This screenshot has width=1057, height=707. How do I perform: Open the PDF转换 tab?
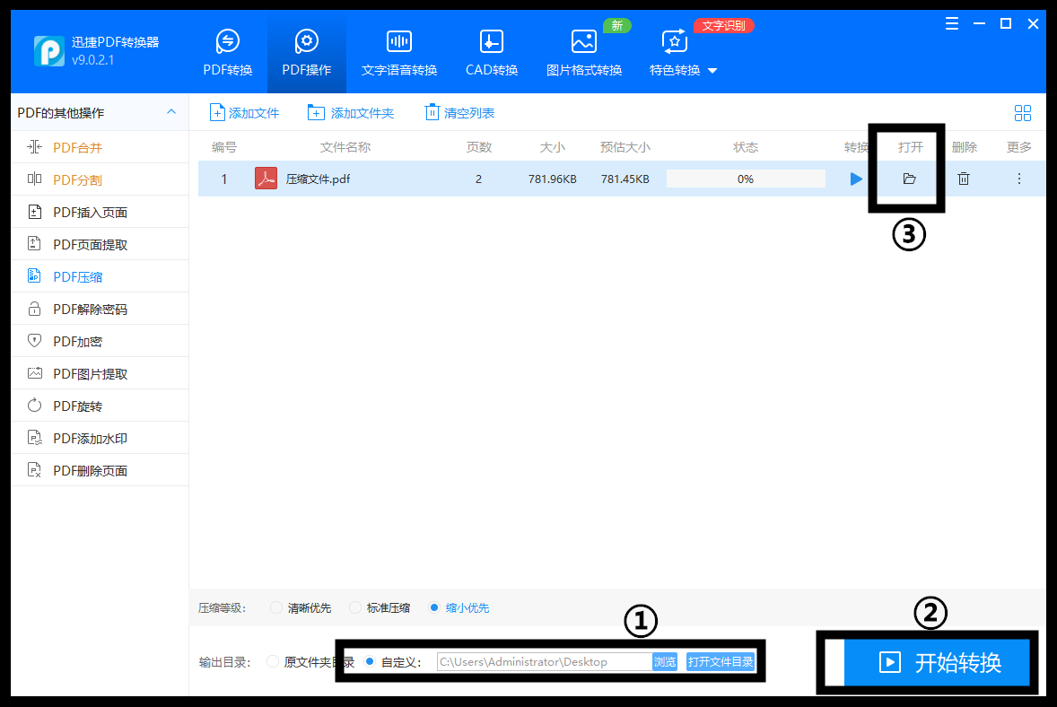[x=228, y=53]
